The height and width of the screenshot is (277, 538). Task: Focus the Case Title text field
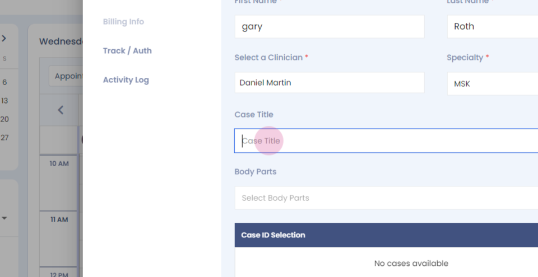(386, 141)
